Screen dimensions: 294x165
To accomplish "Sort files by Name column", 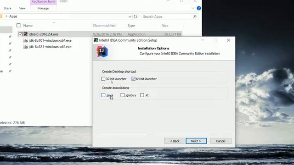I will [28, 26].
